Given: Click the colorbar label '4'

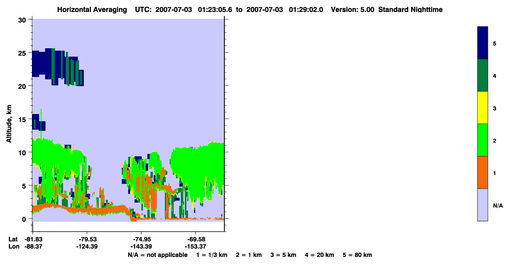Looking at the screenshot, I should 495,76.
